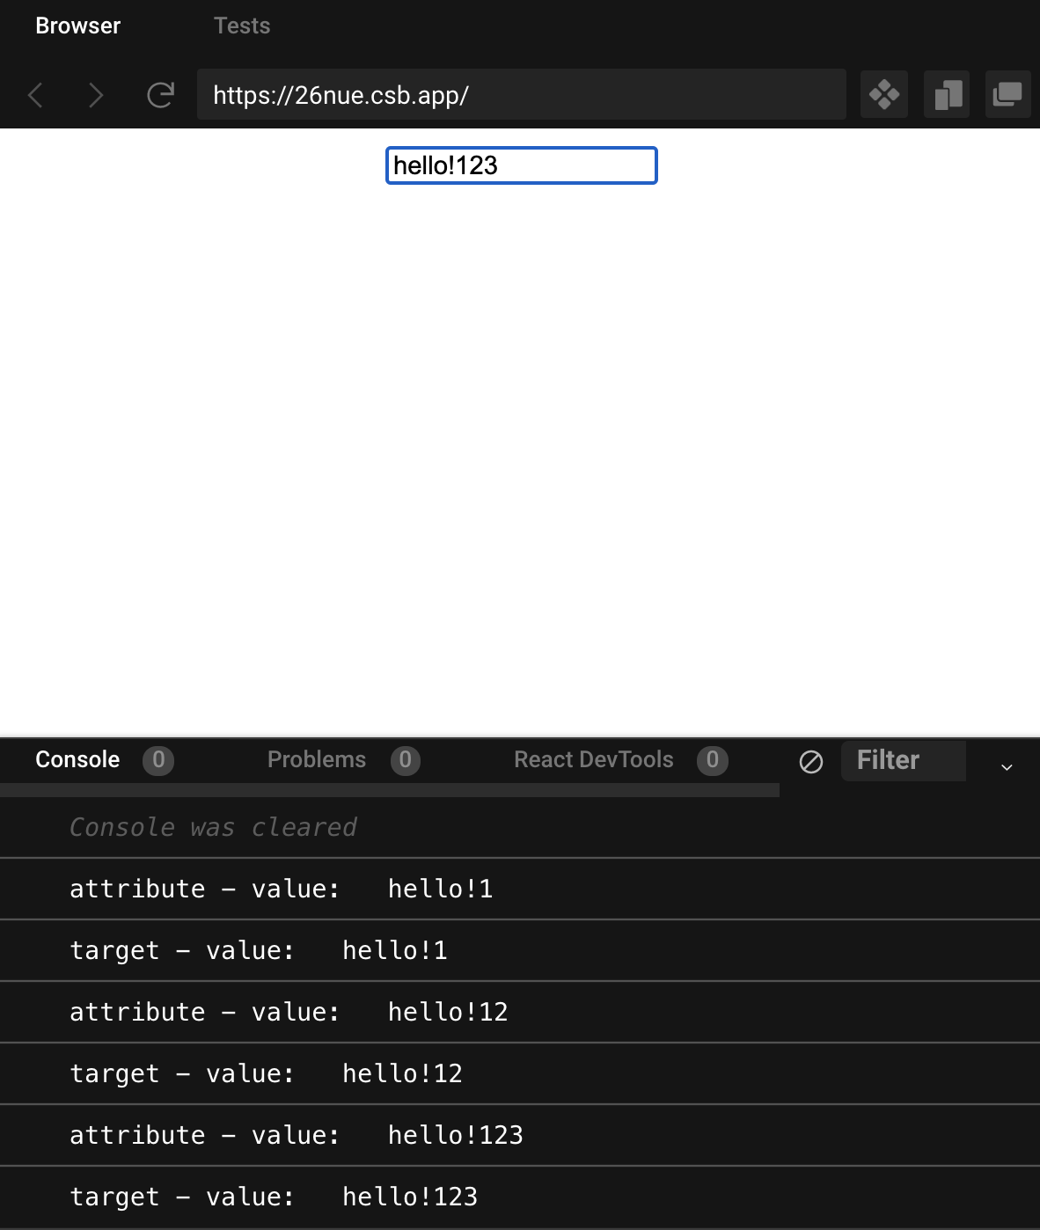Image resolution: width=1040 pixels, height=1230 pixels.
Task: Click the console Filter field
Action: (x=903, y=760)
